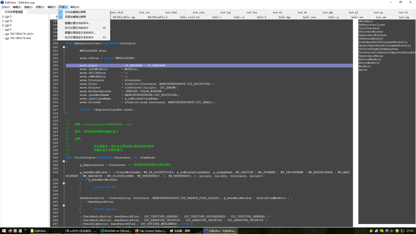Toggle 文件右键弹出菜单 checked option

pos(84,12)
